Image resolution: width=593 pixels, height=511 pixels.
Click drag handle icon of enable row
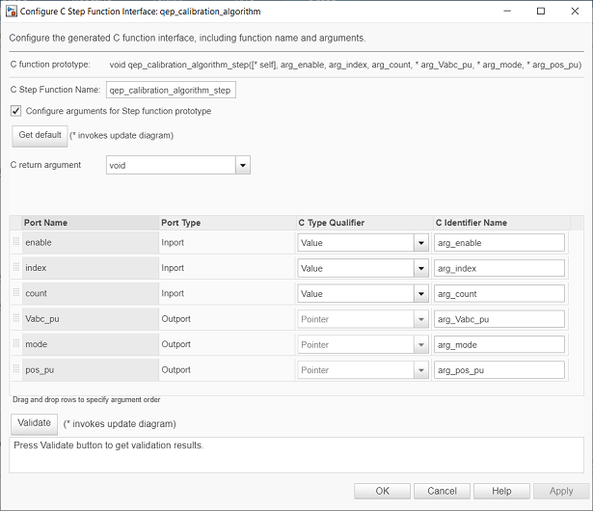pyautogui.click(x=15, y=243)
